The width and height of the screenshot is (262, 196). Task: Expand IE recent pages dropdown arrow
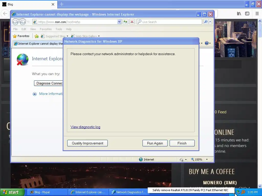pyautogui.click(x=28, y=22)
